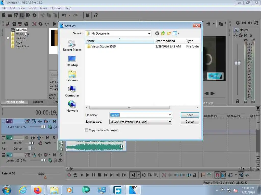Screen dimensions: 261x195
Task: Open the Options menu
Action: [56, 8]
